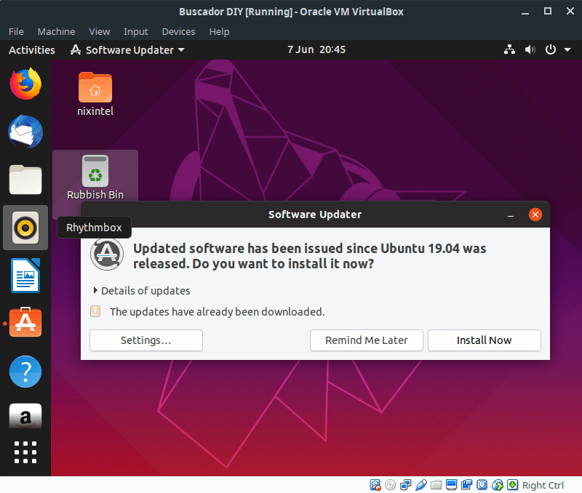Minimize the Software Updater dialog

(x=511, y=215)
